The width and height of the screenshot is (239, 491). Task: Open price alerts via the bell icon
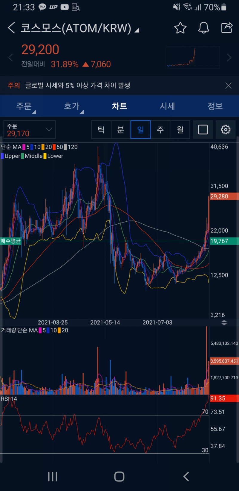(204, 28)
